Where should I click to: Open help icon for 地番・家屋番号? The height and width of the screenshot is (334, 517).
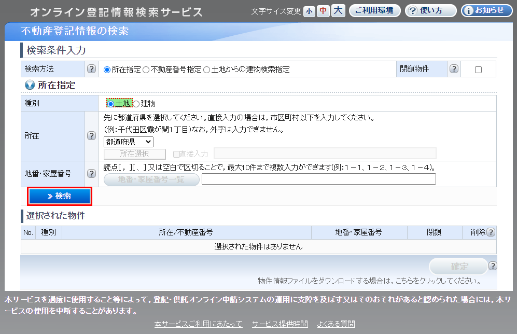click(91, 174)
